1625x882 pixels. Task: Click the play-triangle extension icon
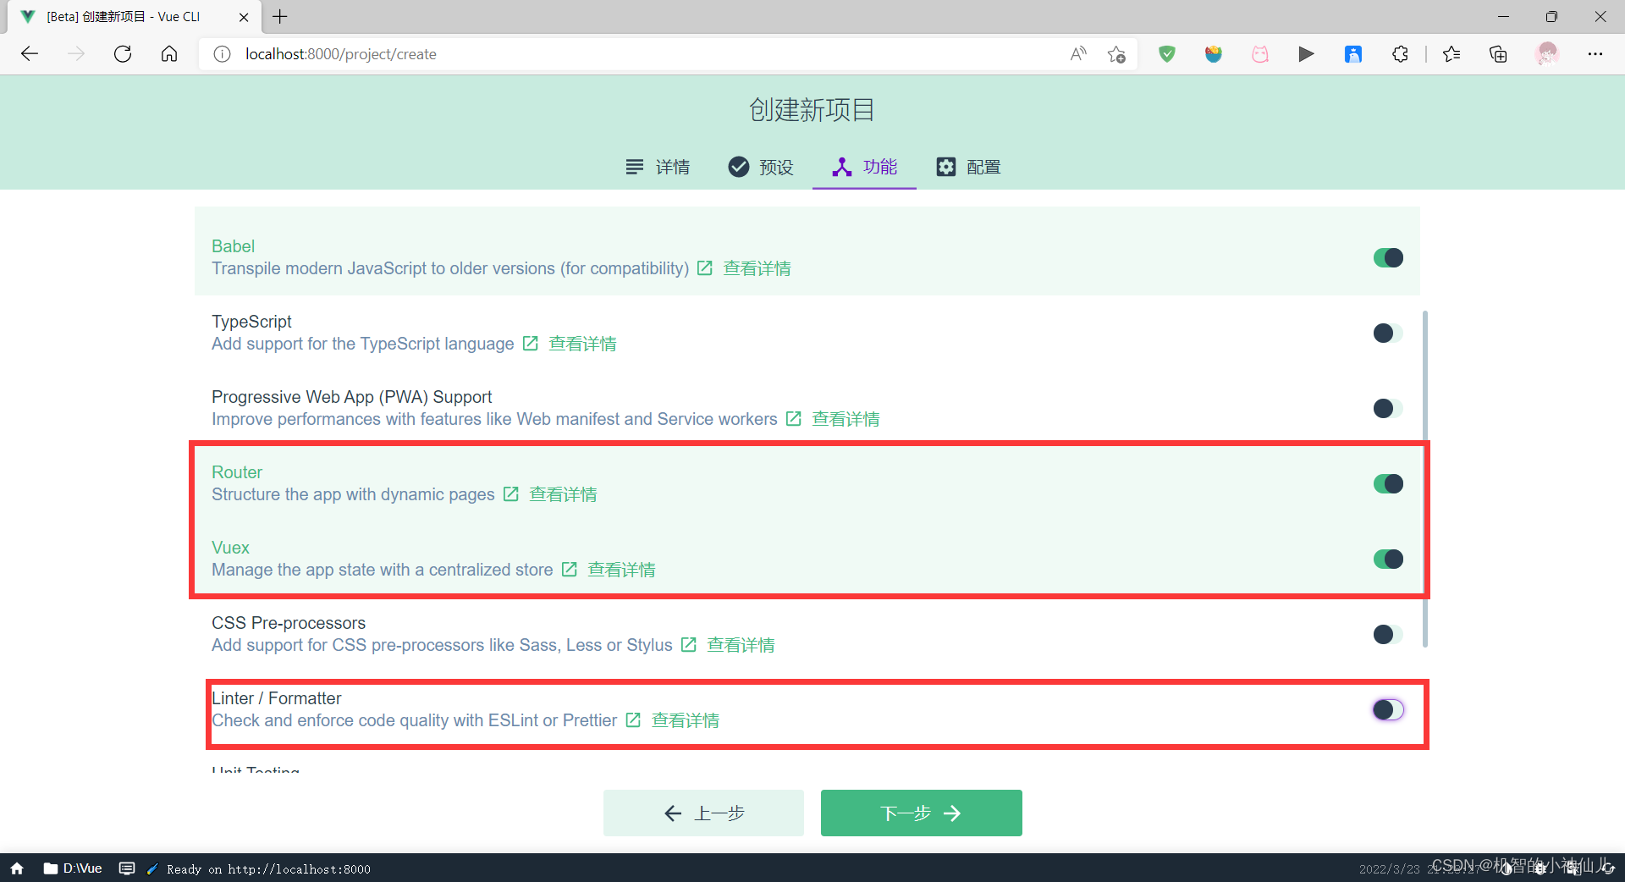(x=1307, y=54)
